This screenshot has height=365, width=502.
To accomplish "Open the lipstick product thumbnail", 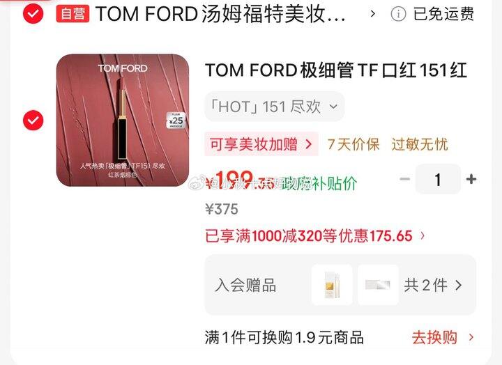I will [x=123, y=121].
